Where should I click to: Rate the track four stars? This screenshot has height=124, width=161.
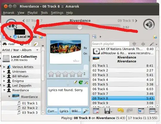click(x=72, y=74)
